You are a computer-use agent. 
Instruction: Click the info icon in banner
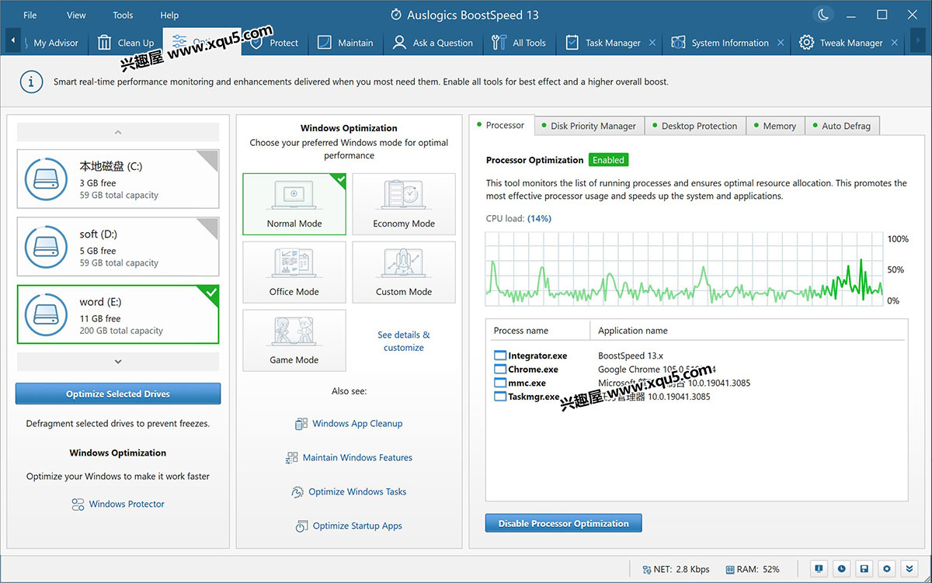coord(31,82)
